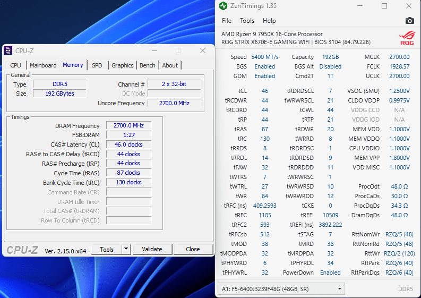Click the FCLK value 1928.57
421x298 pixels.
click(399, 66)
